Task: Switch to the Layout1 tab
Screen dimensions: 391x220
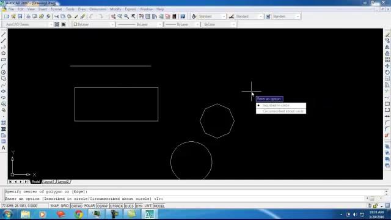Action: (49, 182)
